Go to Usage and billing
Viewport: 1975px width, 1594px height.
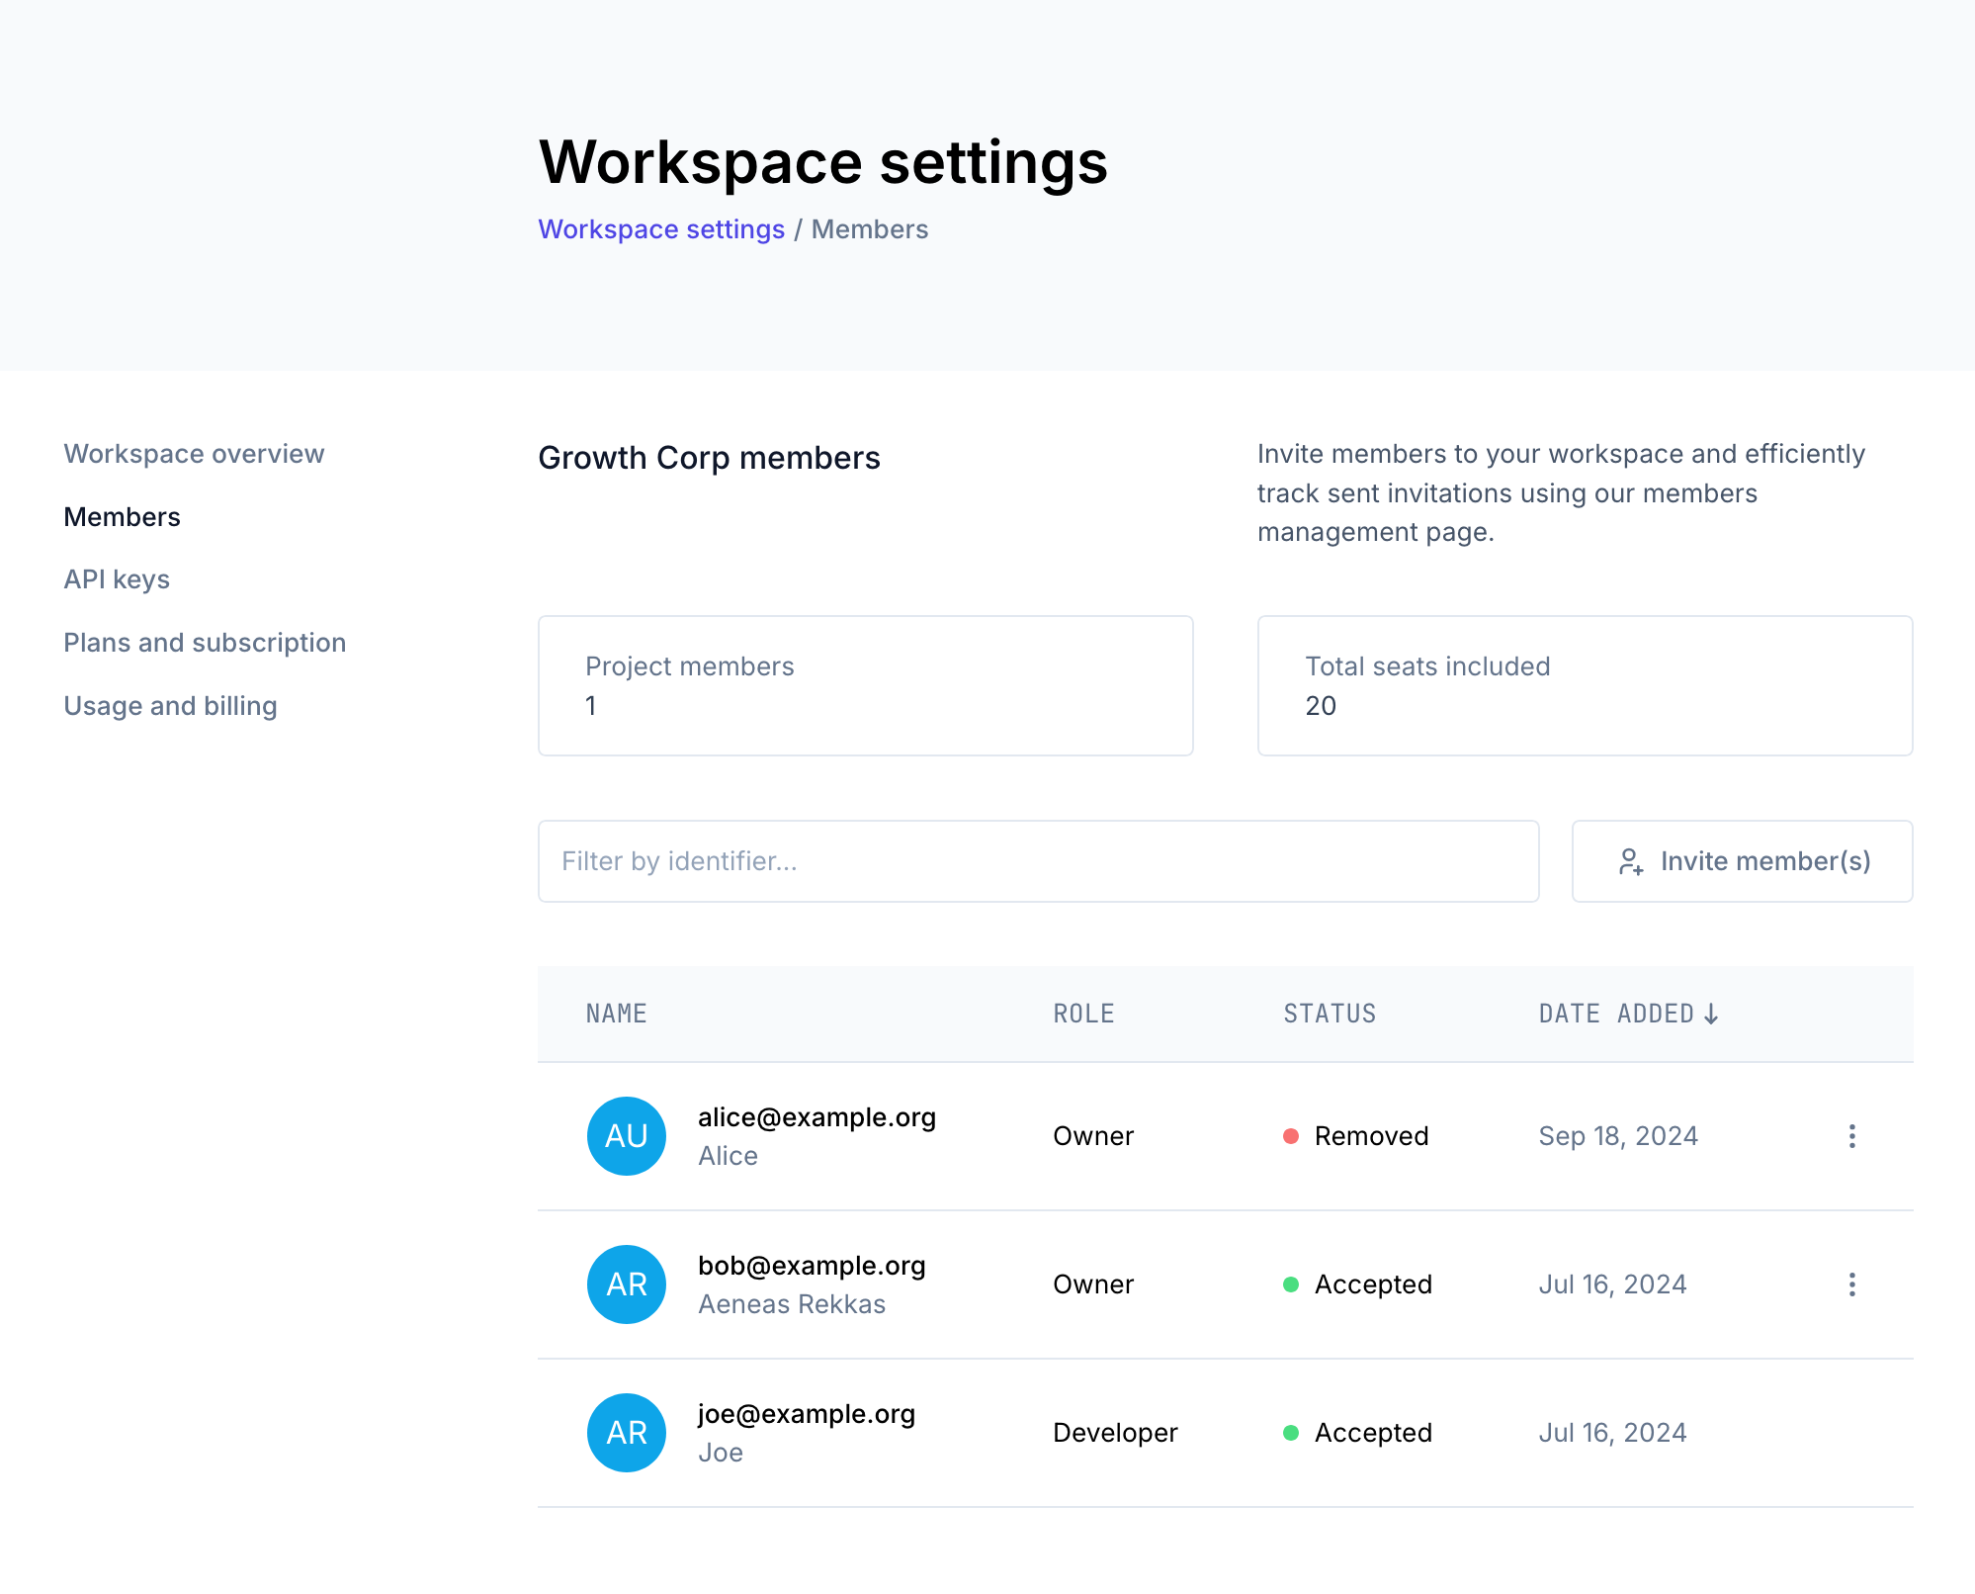click(x=170, y=705)
